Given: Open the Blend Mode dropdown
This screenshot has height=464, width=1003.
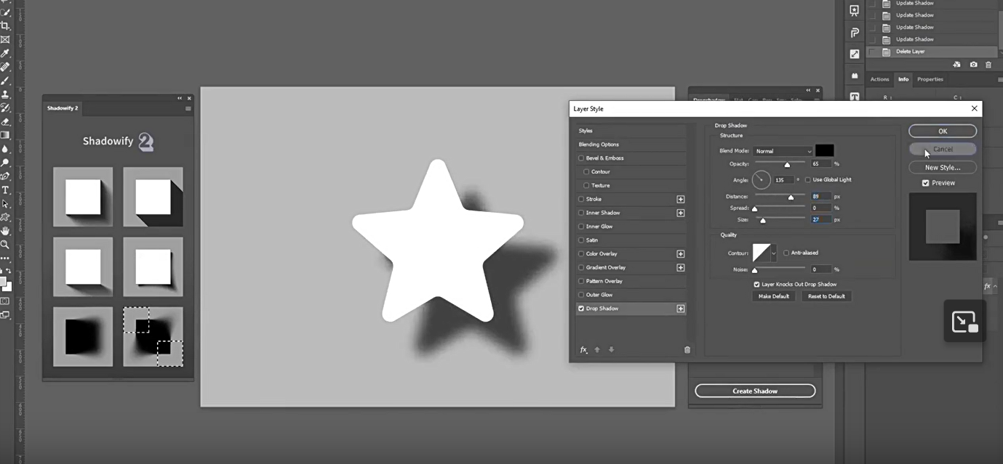Looking at the screenshot, I should tap(783, 151).
